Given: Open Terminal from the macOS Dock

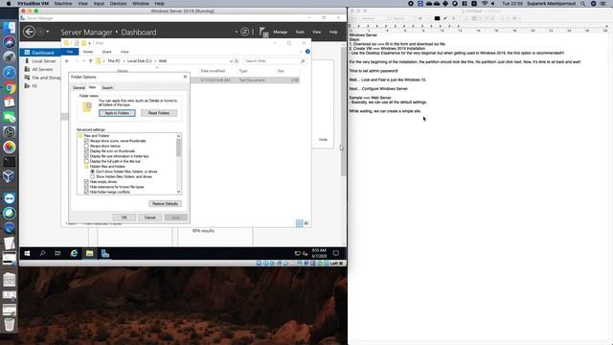Looking at the screenshot, I should [10, 162].
